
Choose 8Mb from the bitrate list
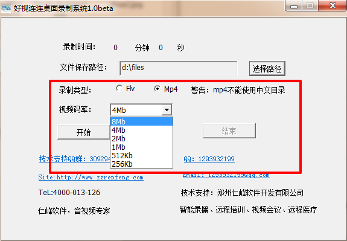[141, 121]
